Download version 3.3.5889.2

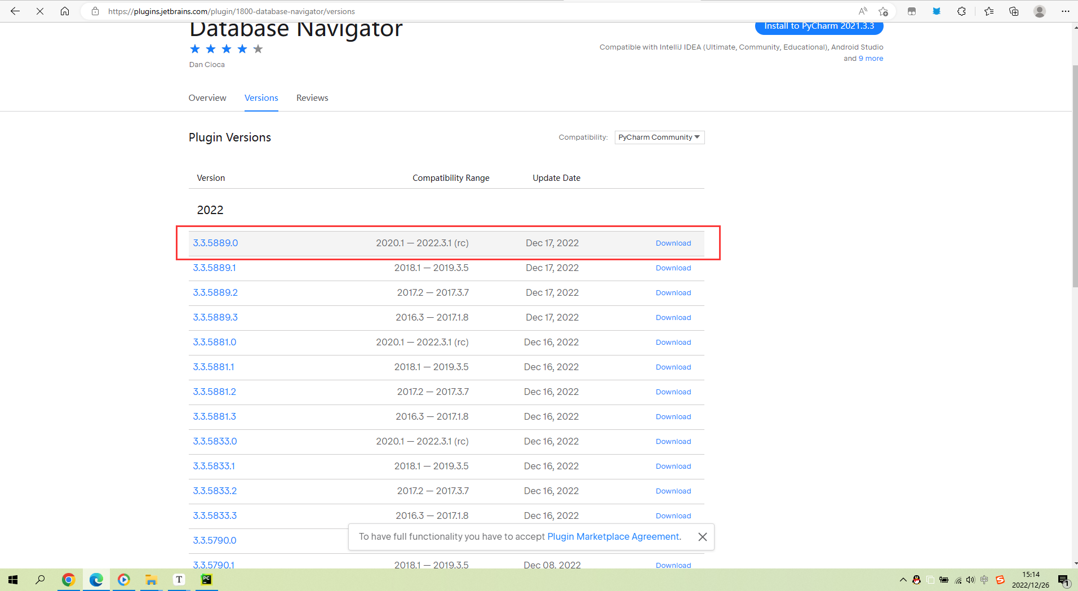pyautogui.click(x=673, y=293)
